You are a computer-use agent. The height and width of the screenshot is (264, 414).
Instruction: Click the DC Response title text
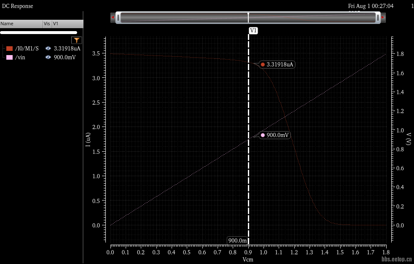(x=17, y=6)
